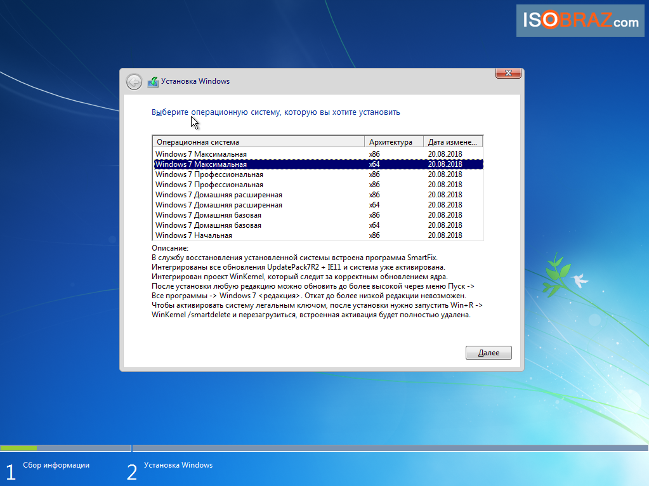Click the Дата измене... column header

[453, 142]
